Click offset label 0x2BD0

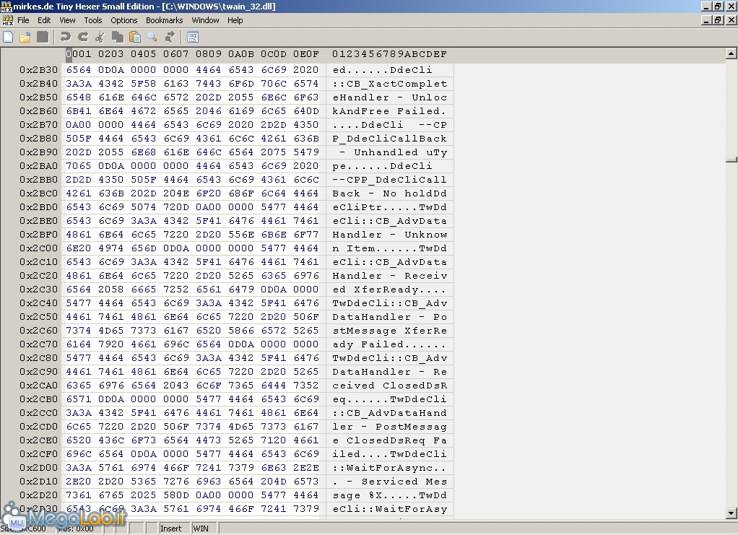[38, 207]
